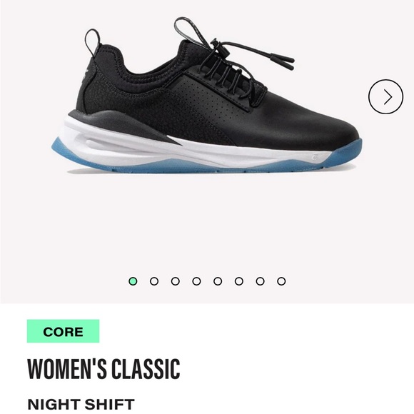Jump to the fifth carousel image dot
The height and width of the screenshot is (414, 414).
218,281
